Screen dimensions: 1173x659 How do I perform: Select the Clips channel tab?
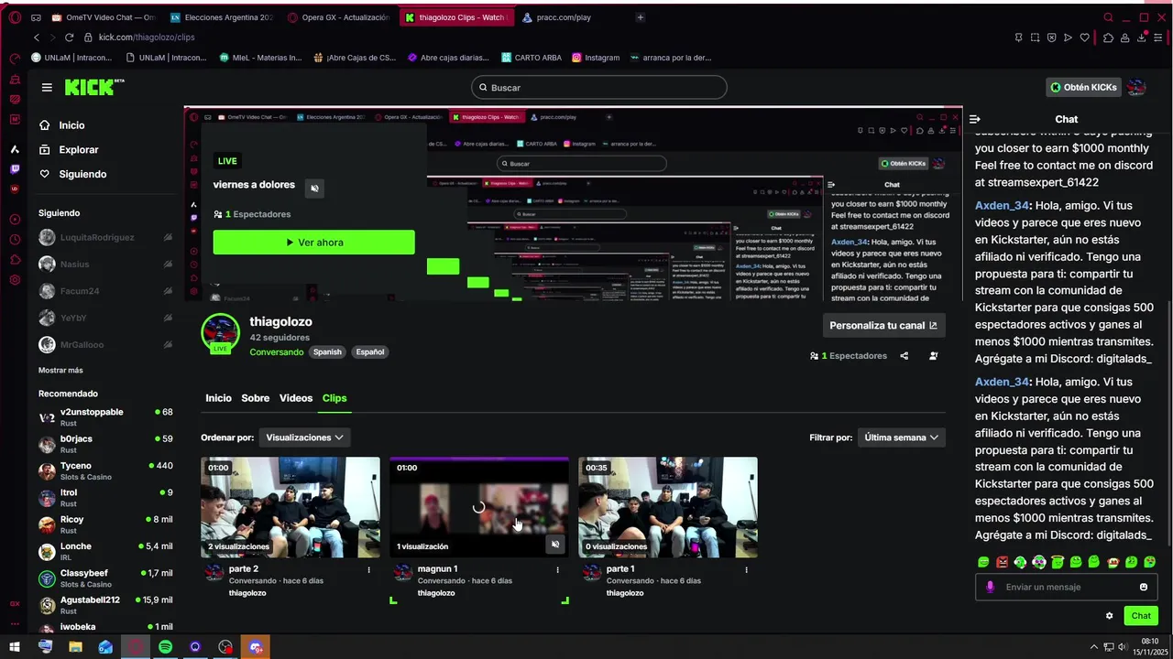point(334,398)
